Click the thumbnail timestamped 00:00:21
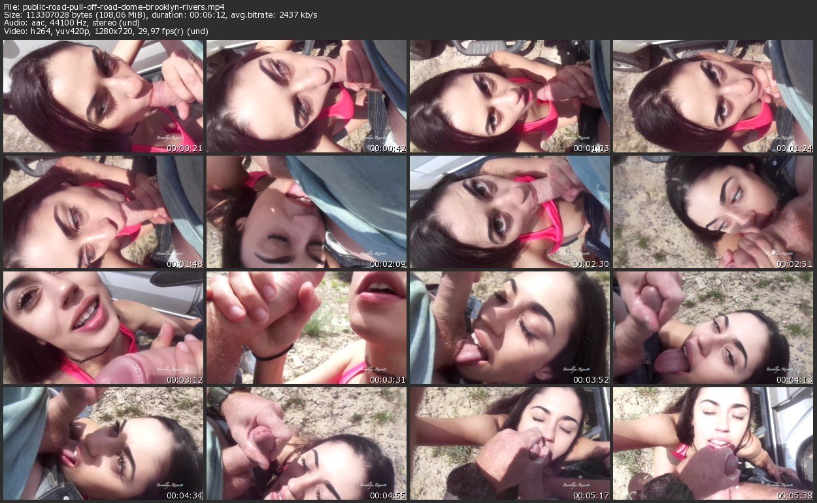This screenshot has width=817, height=503. coord(103,96)
